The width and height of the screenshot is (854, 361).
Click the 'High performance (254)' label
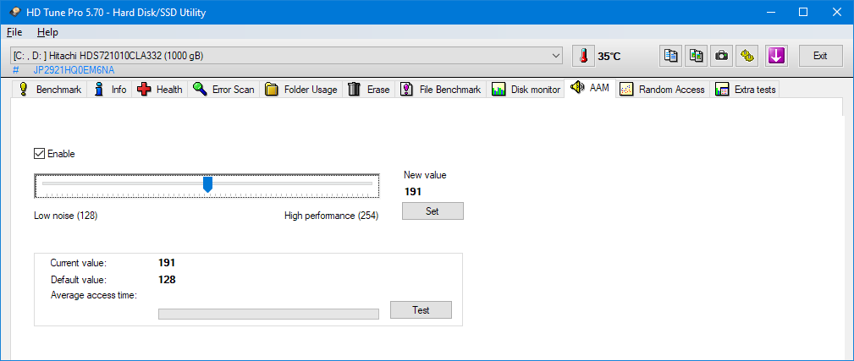pos(331,216)
